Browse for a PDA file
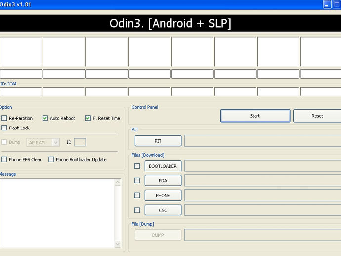 [x=163, y=181]
